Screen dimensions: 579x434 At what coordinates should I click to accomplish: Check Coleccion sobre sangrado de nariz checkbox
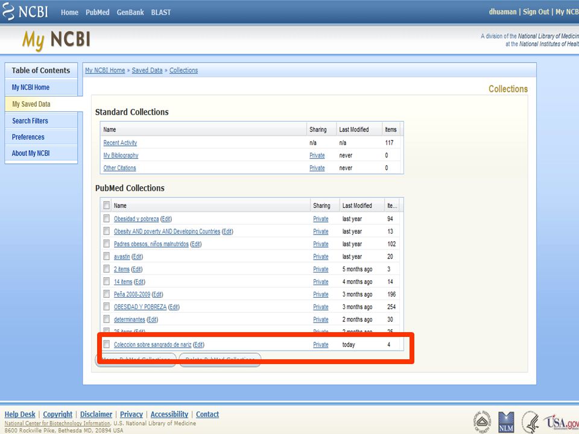[106, 344]
